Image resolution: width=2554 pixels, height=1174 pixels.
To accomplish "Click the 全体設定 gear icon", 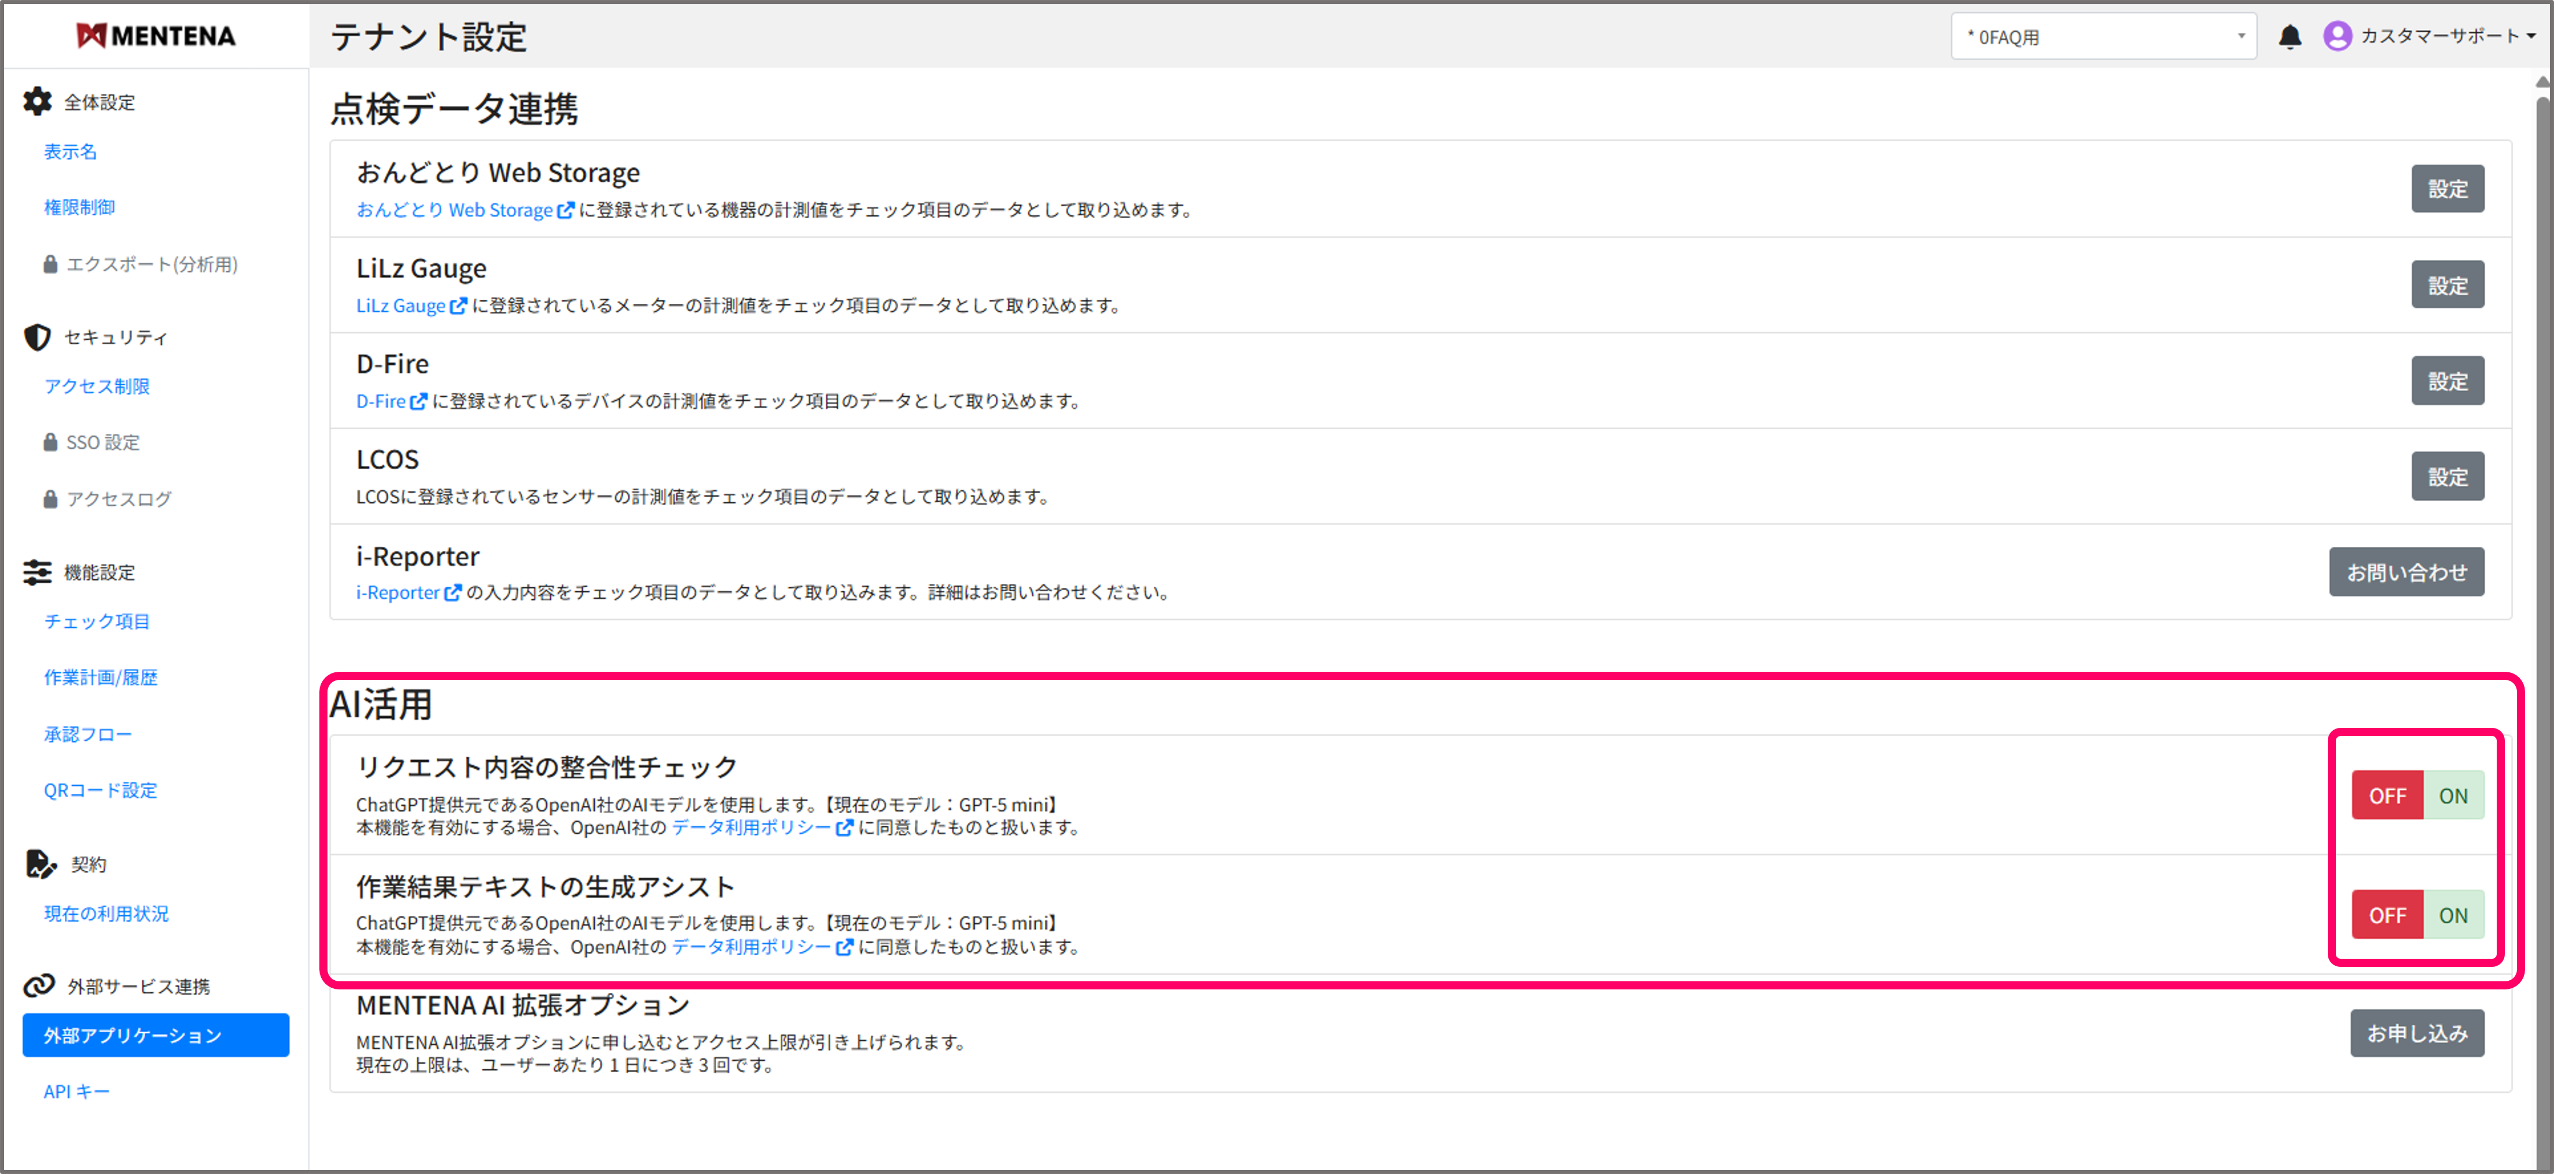I will (38, 101).
